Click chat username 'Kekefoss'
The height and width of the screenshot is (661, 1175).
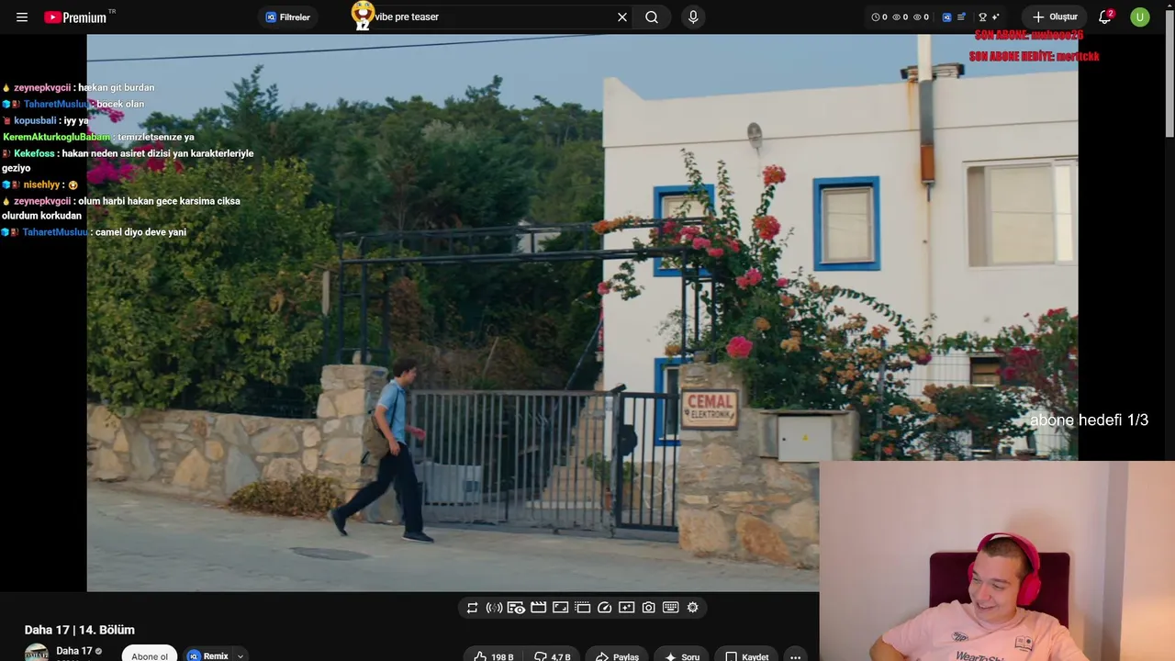(x=34, y=153)
